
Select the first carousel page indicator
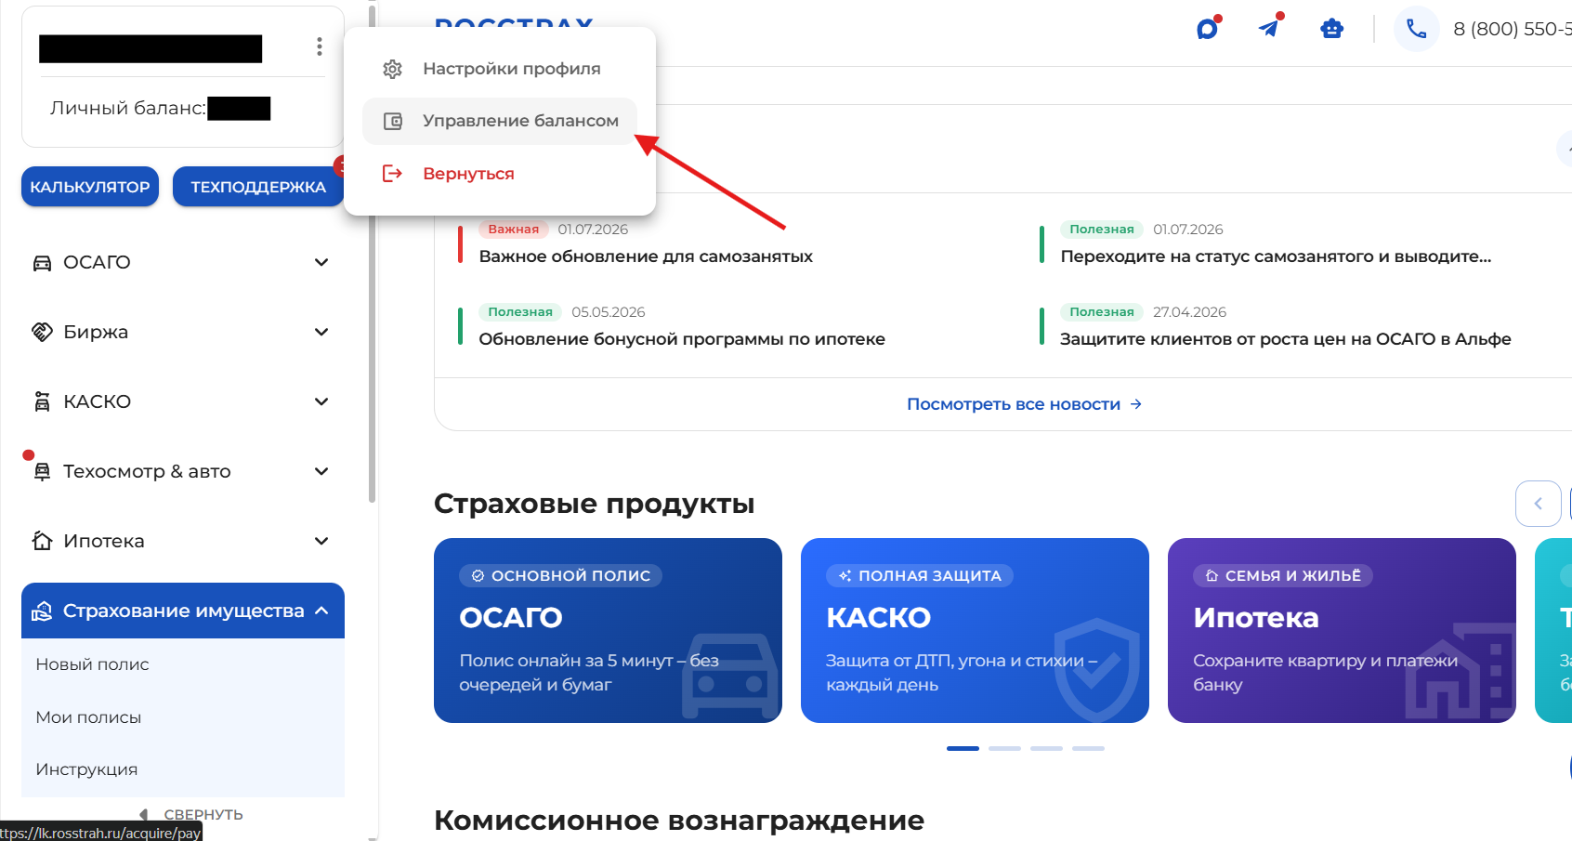pyautogui.click(x=963, y=748)
